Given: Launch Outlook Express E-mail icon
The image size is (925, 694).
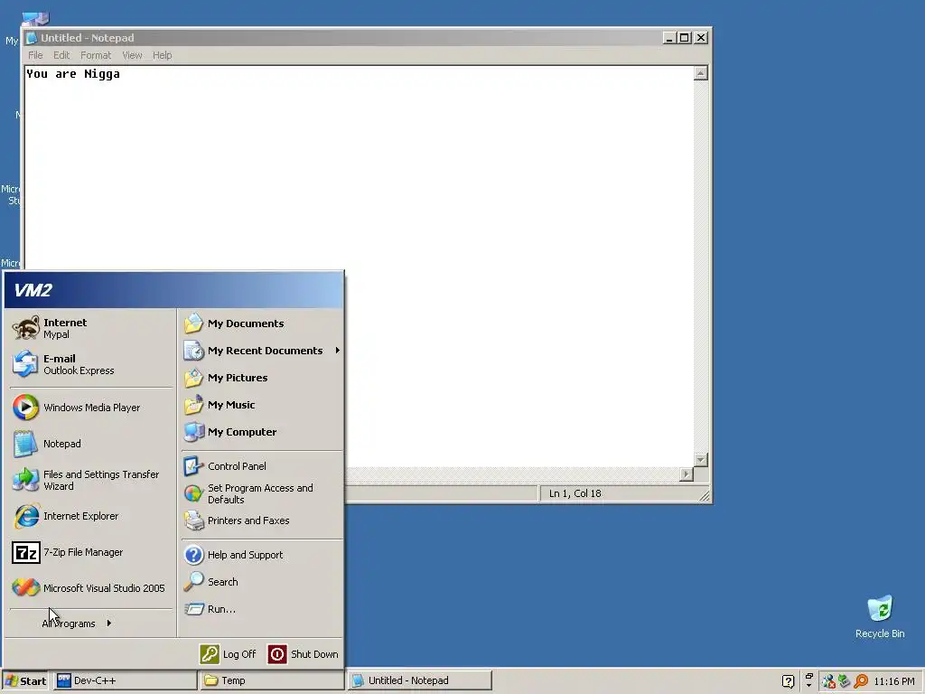Looking at the screenshot, I should click(x=26, y=364).
